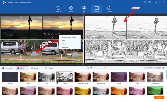167x102 pixels.
Task: Switch to the MV module
Action: (84, 9)
